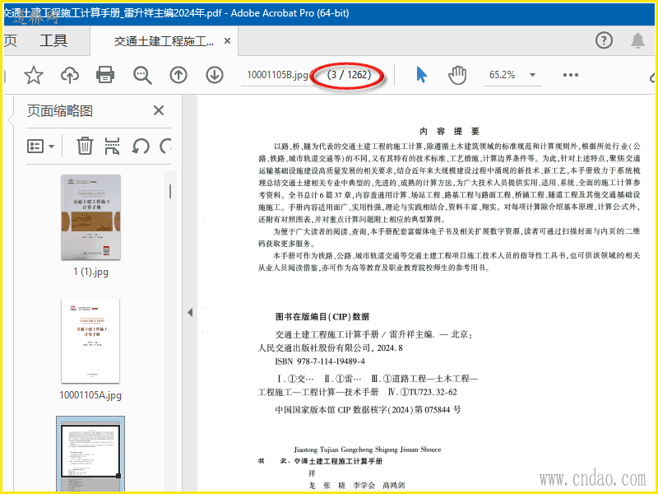Viewport: 658px width, 494px height.
Task: Open thumbnail panel options menu
Action: 40,147
